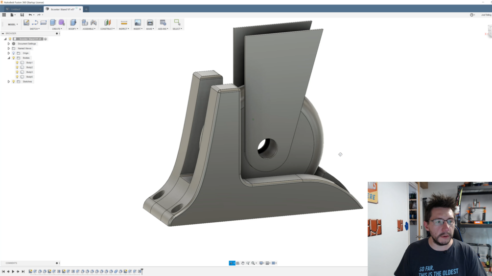
Task: Click the Insert image icon
Action: 138,22
